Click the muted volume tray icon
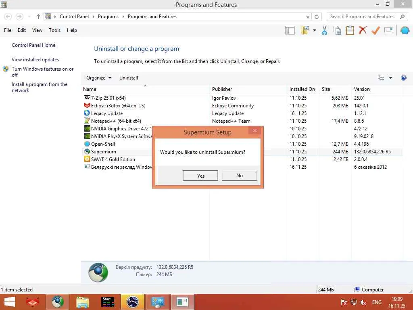413x310 pixels. tap(363, 302)
